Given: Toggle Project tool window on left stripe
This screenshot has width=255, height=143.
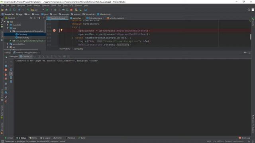Looking at the screenshot, I should click(2, 23).
